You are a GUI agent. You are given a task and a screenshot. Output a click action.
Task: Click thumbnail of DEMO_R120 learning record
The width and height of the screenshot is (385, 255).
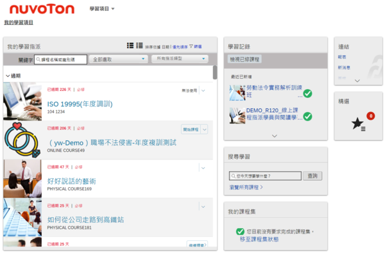click(x=237, y=115)
